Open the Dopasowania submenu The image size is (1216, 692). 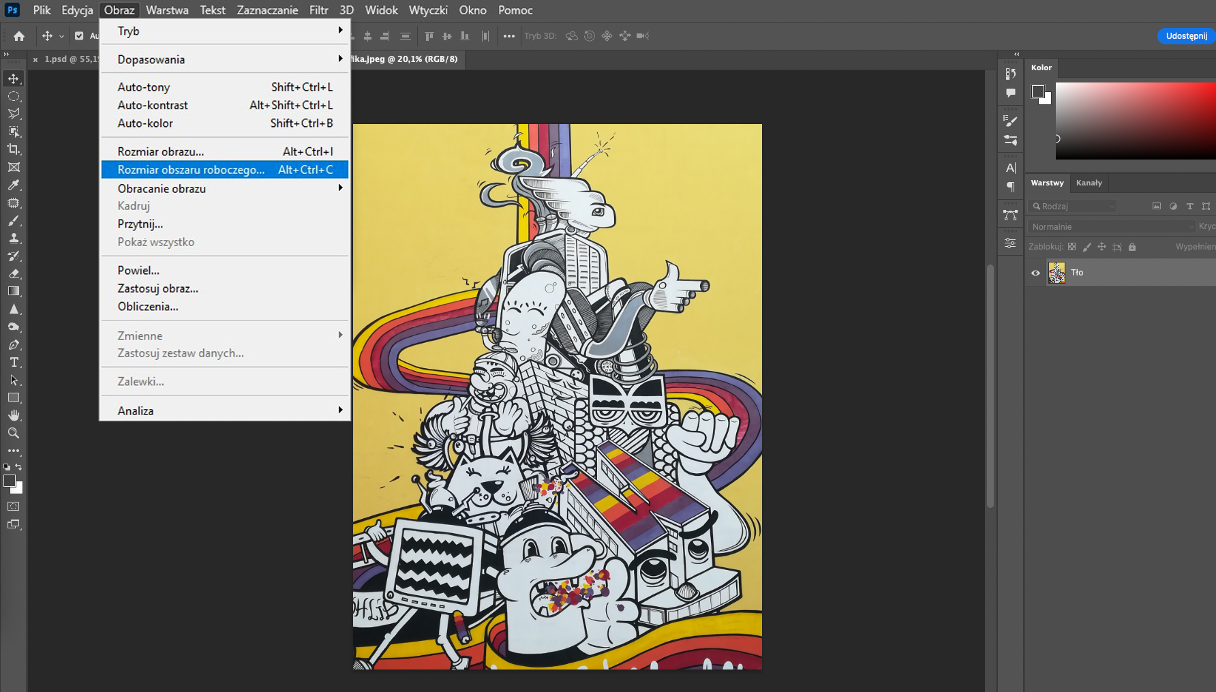click(225, 59)
